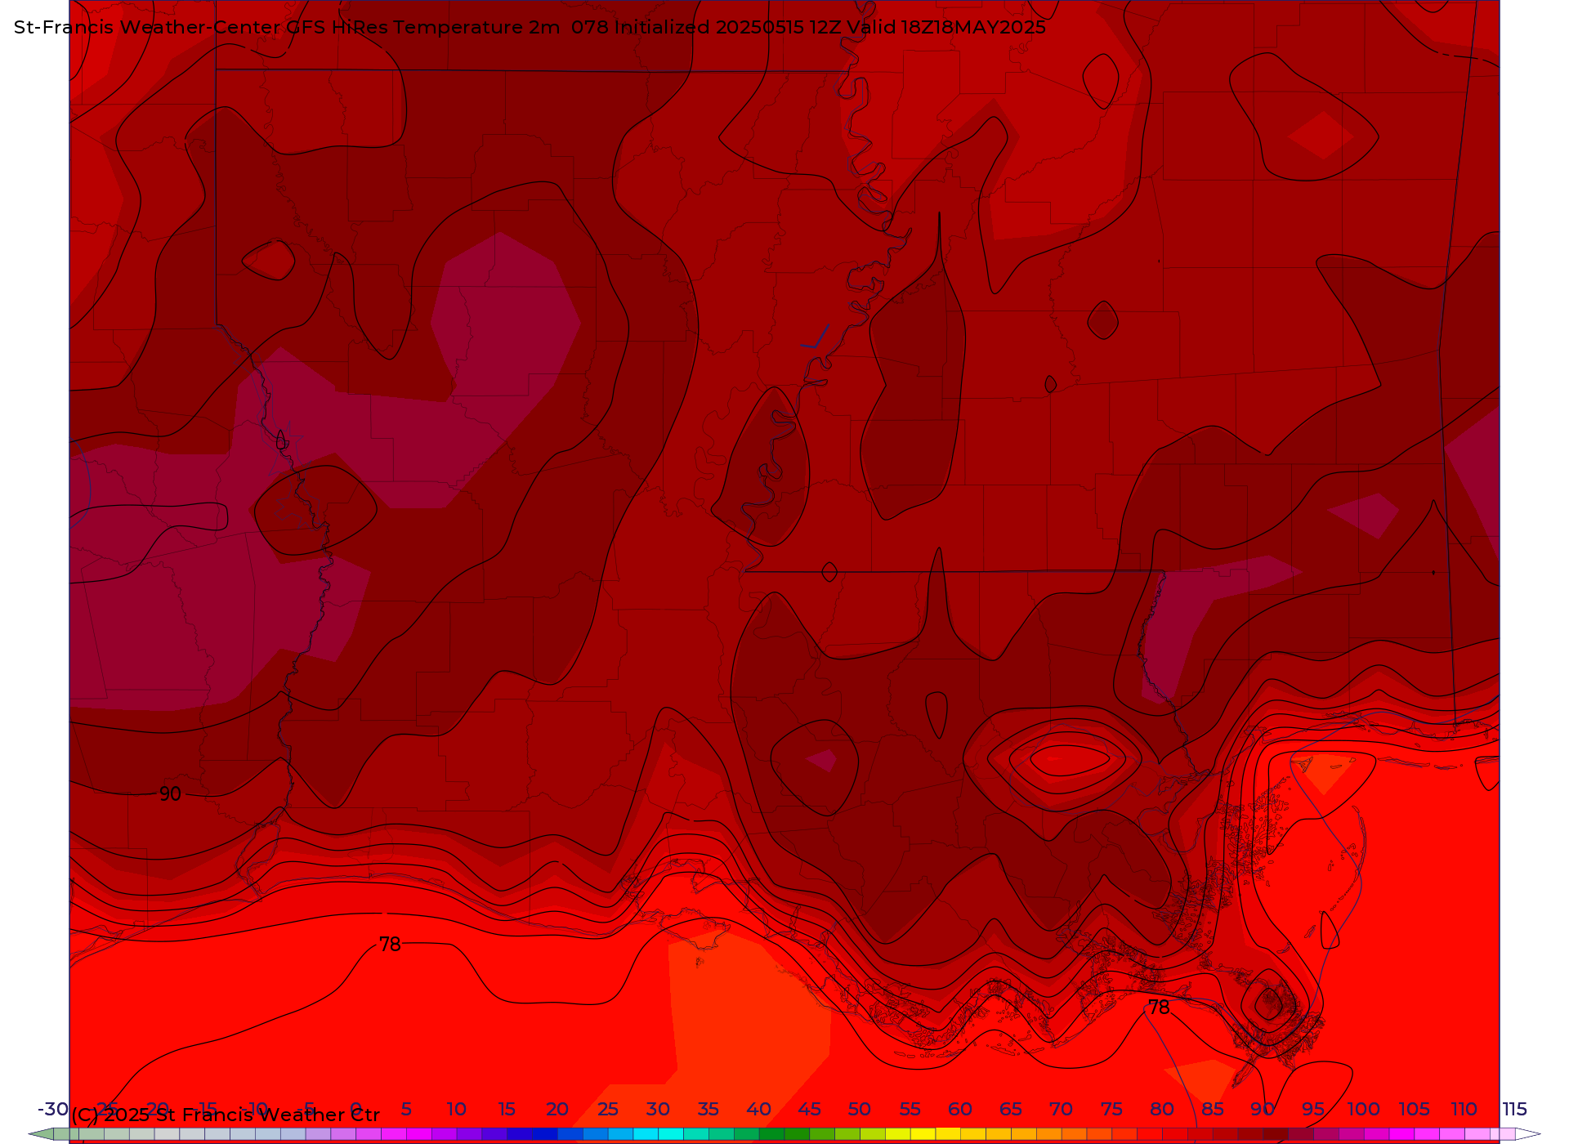The width and height of the screenshot is (1569, 1144).
Task: Click the '90' contour label on the map
Action: 170,794
